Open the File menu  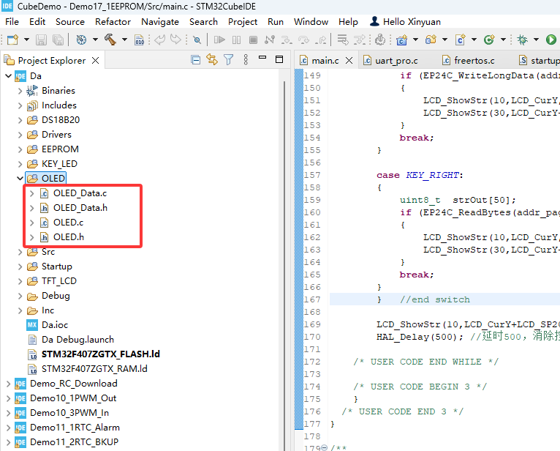[12, 22]
